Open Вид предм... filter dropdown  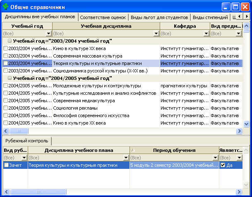[239, 34]
